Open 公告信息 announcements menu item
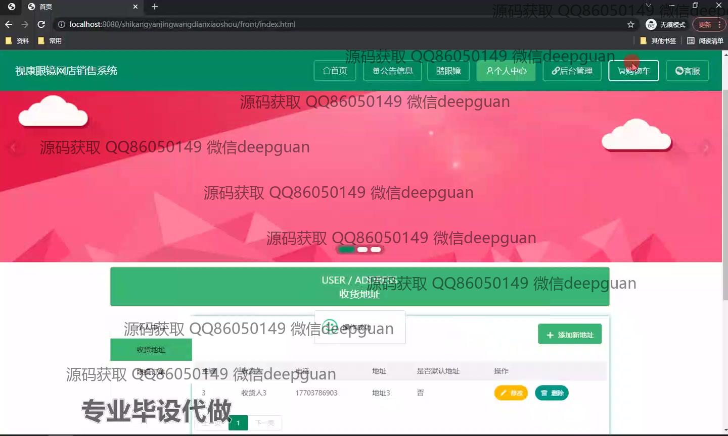 point(393,71)
